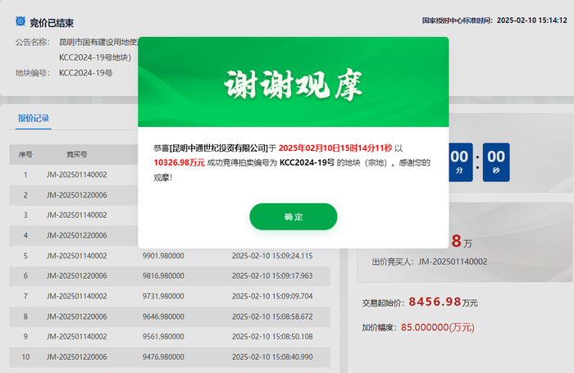The image size is (574, 373).
Task: Click bid price 9816.980000 in row 6
Action: pos(163,276)
